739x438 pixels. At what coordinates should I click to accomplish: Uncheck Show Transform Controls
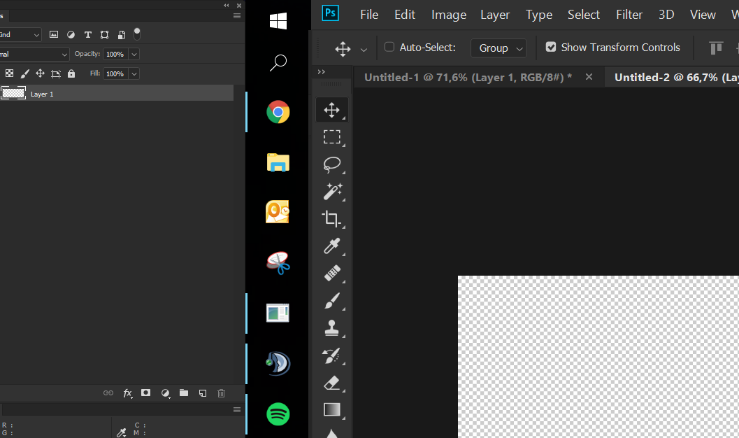(x=550, y=47)
